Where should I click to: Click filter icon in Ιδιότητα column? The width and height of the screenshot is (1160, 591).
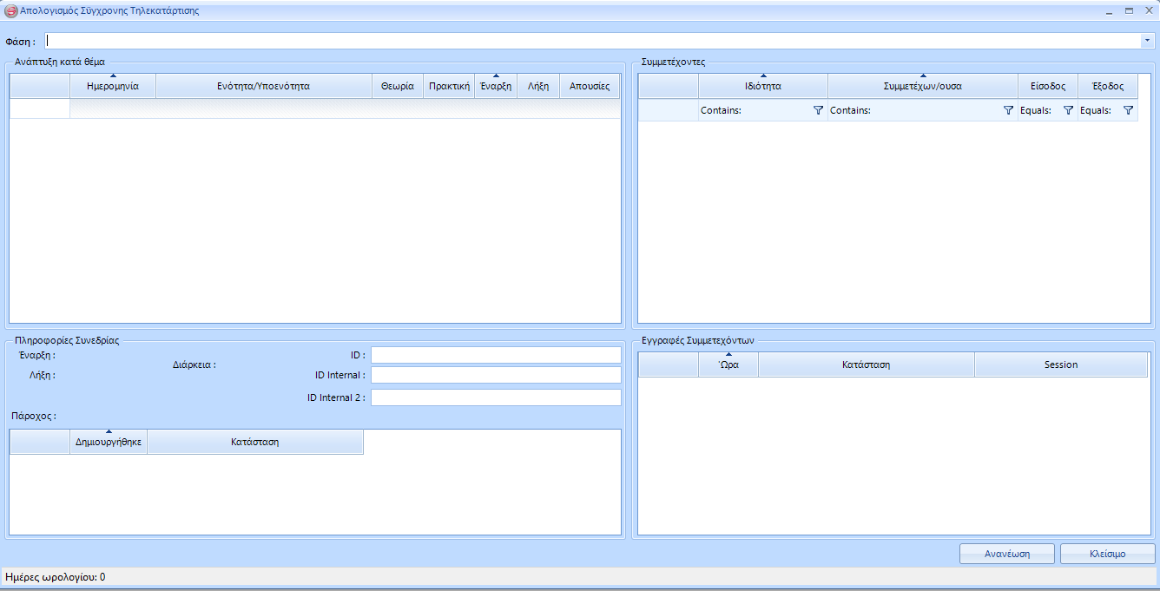[x=818, y=110]
